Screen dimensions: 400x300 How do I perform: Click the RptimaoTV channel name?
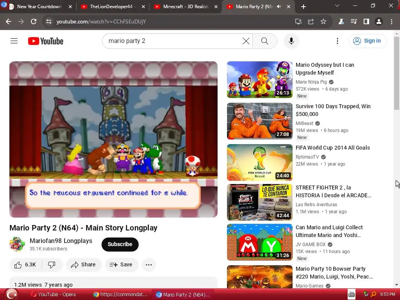[307, 157]
